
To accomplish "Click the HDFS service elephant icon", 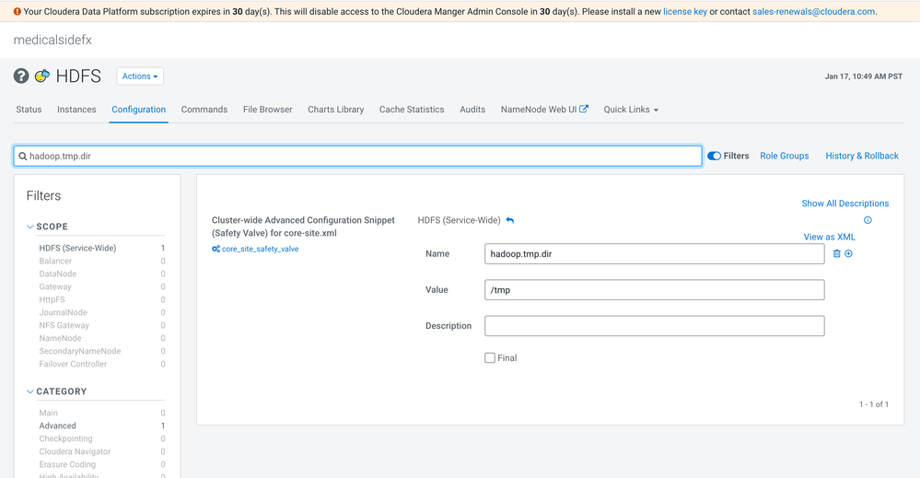I will [42, 76].
